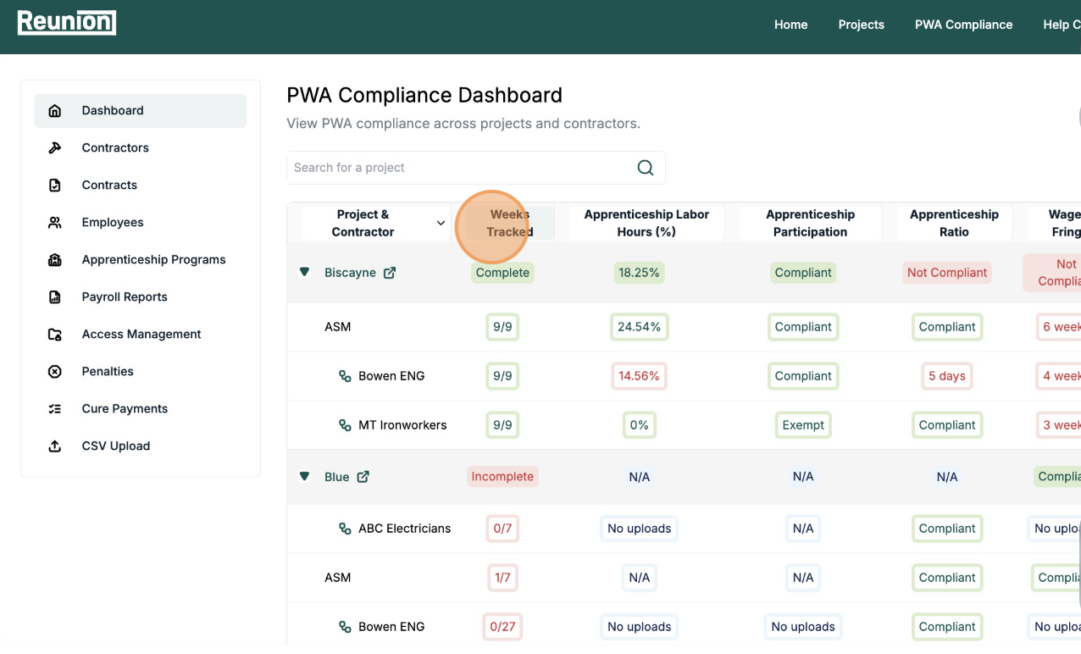Click the Payroll Reports icon
The image size is (1081, 654).
pyautogui.click(x=55, y=297)
